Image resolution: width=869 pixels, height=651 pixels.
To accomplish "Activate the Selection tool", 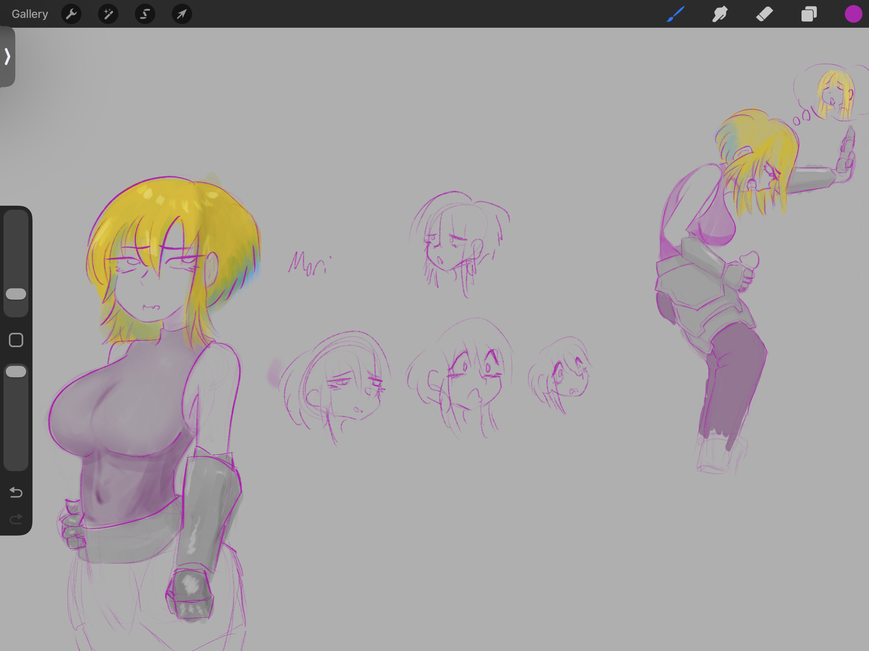I will tap(145, 14).
